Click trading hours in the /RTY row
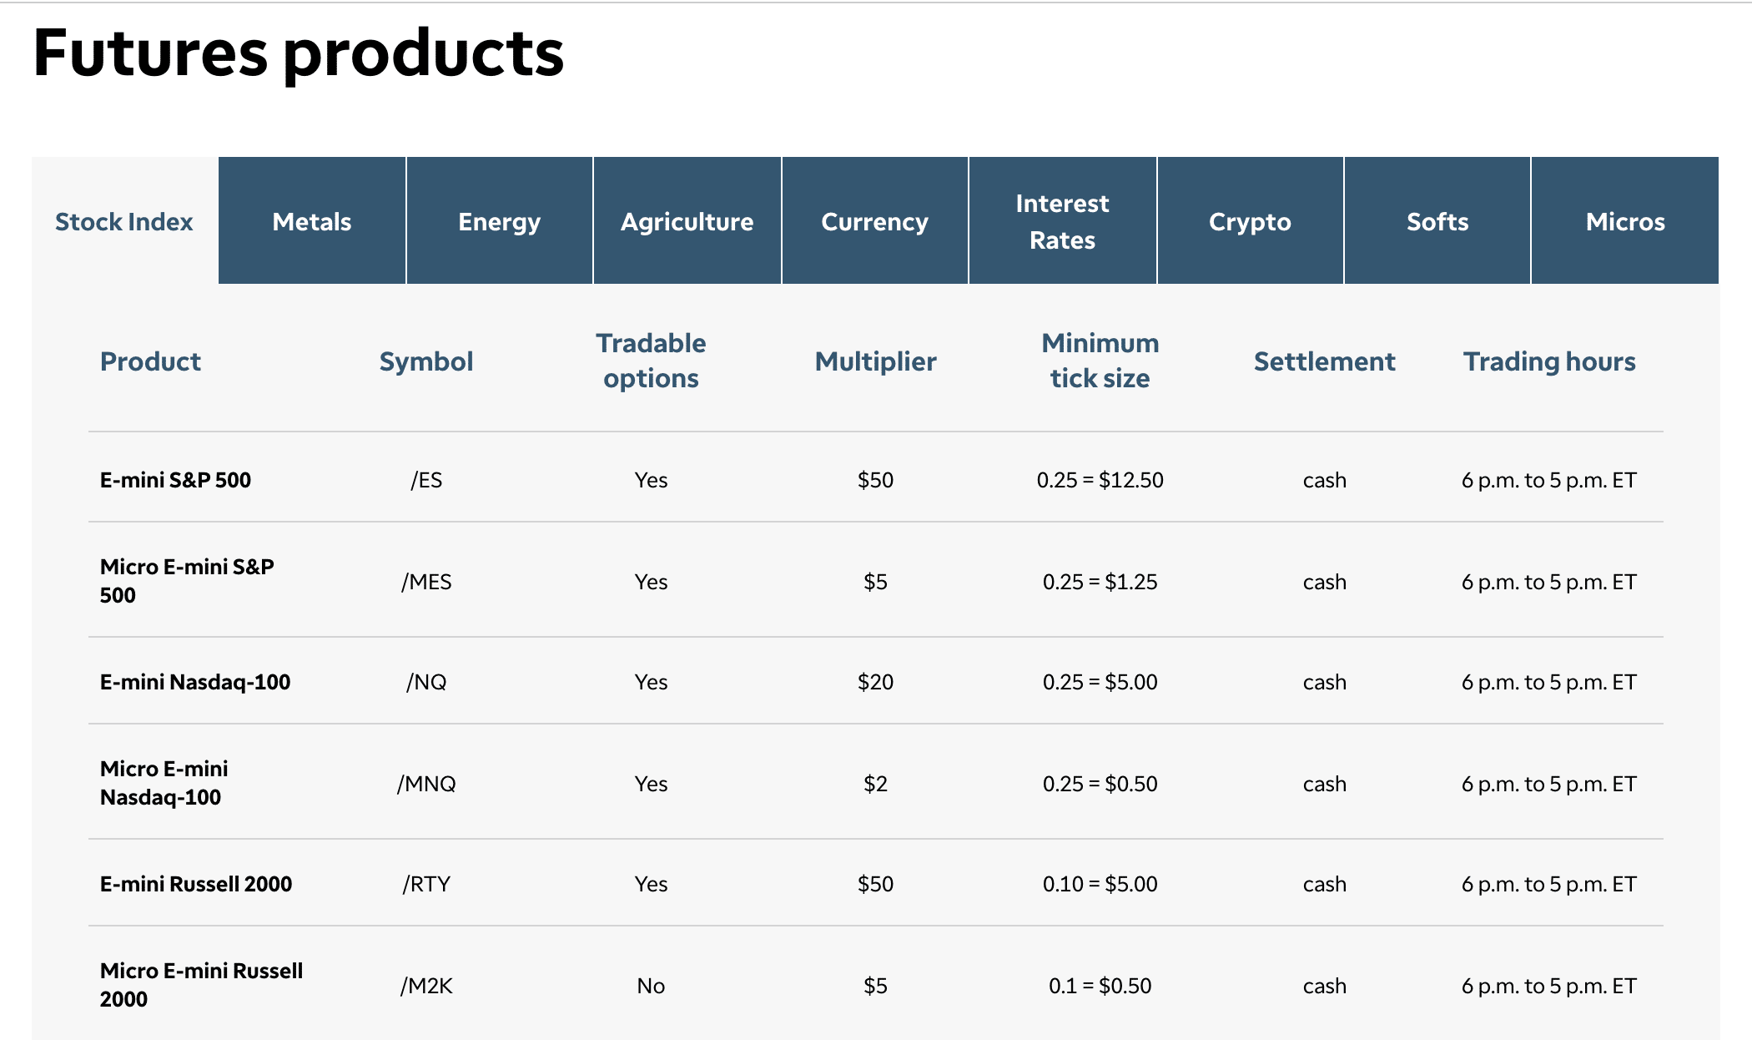1752x1040 pixels. (1549, 884)
